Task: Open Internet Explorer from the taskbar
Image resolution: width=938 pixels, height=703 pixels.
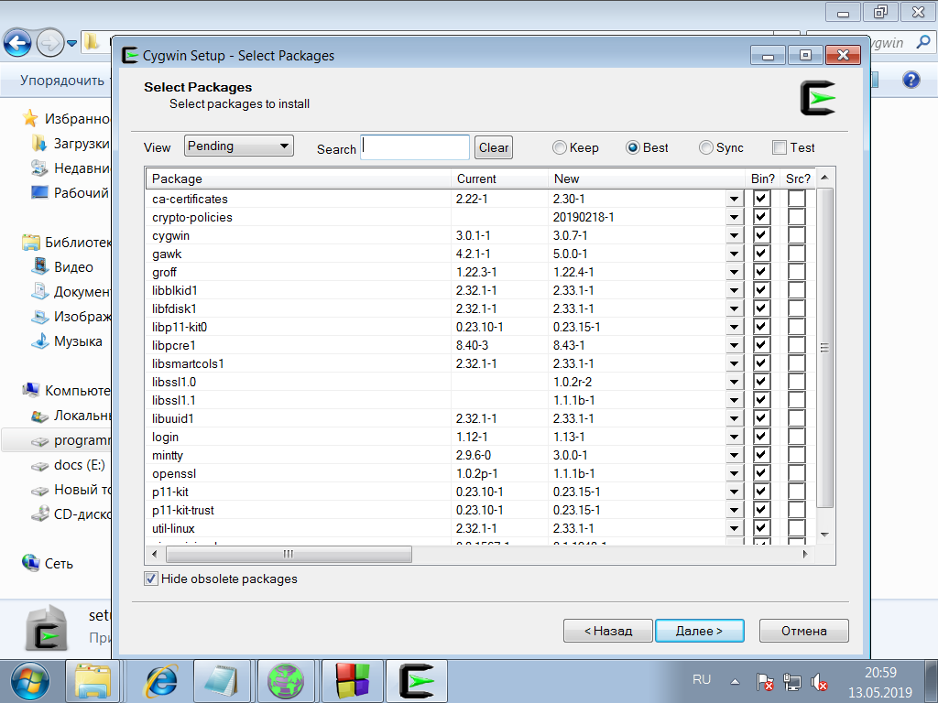Action: pyautogui.click(x=162, y=681)
